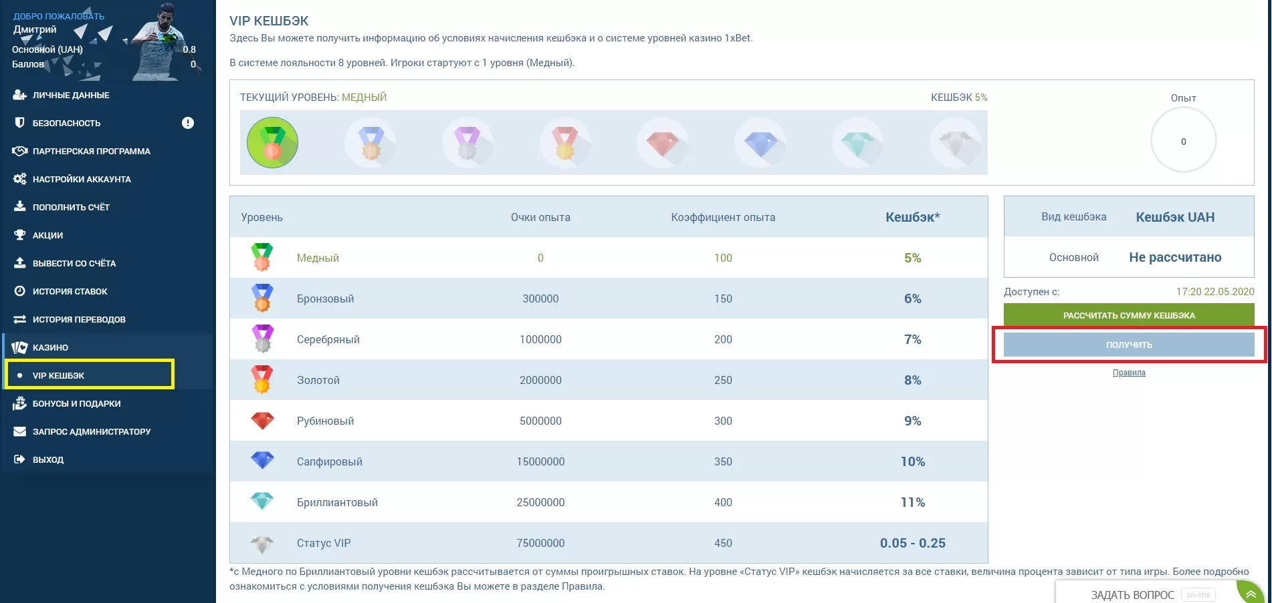Open Задать вопрос online chat widget
The height and width of the screenshot is (603, 1272).
pyautogui.click(x=1132, y=594)
